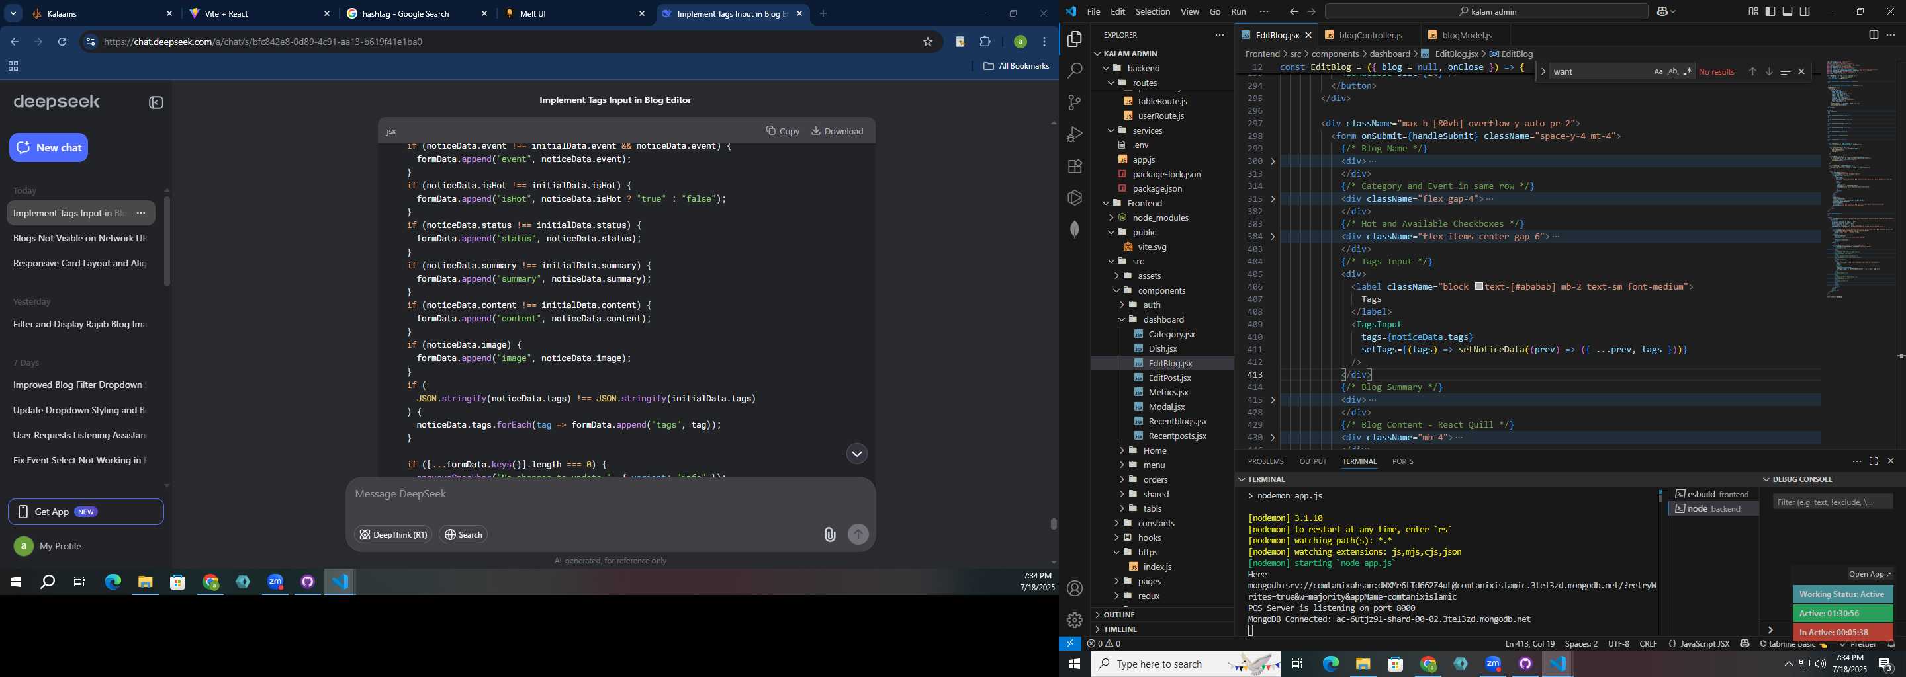Image resolution: width=1906 pixels, height=677 pixels.
Task: Click attach file paperclip in DeepSeek
Action: (829, 534)
